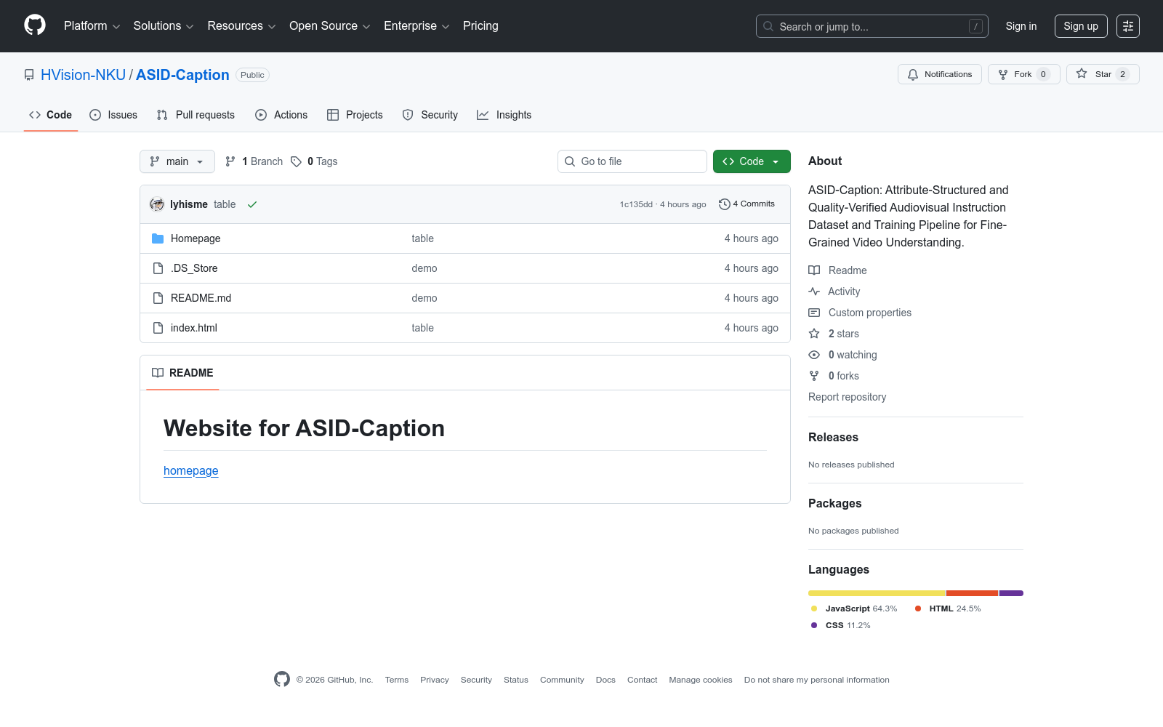The width and height of the screenshot is (1163, 727).
Task: Click the Report repository link
Action: pyautogui.click(x=848, y=397)
